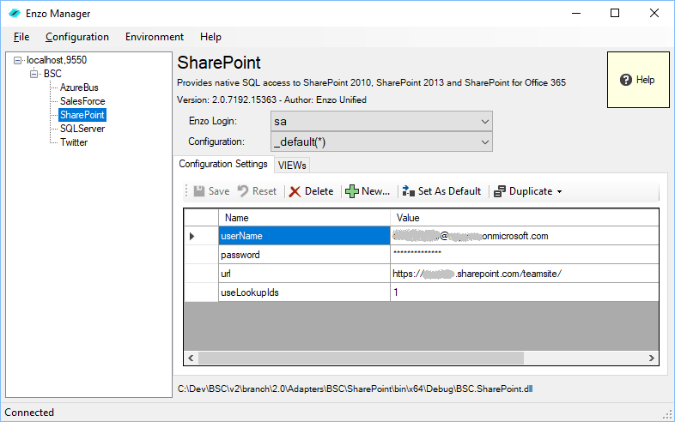Image resolution: width=675 pixels, height=422 pixels.
Task: Select the userName row arrow indicator
Action: tap(192, 236)
